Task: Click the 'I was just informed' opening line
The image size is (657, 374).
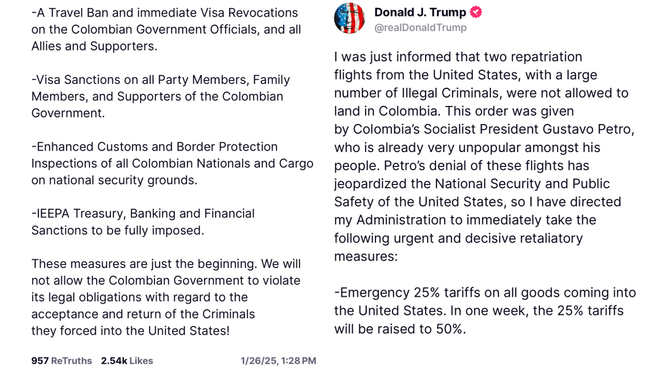Action: click(x=458, y=57)
